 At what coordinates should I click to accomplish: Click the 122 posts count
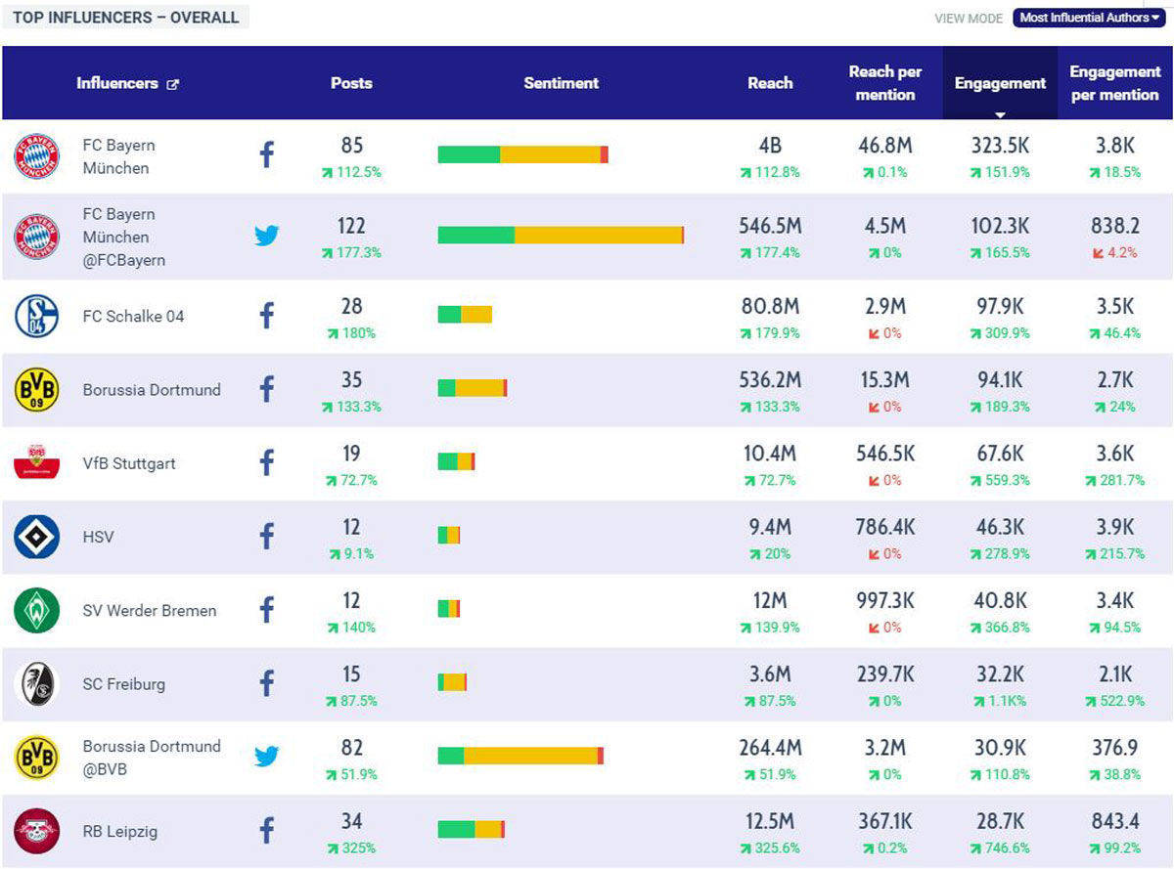coord(351,226)
